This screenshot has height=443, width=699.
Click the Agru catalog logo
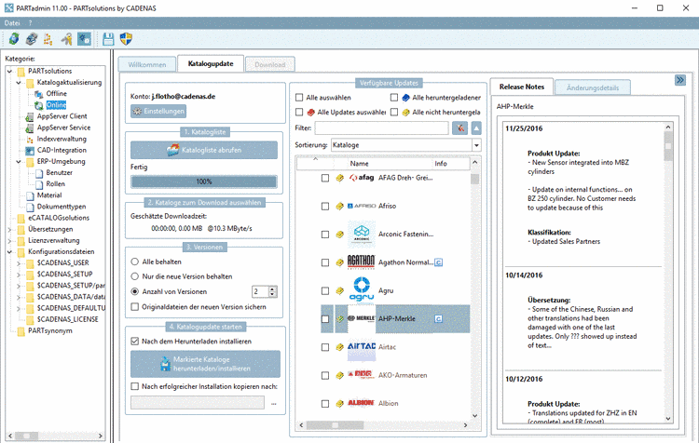[362, 289]
